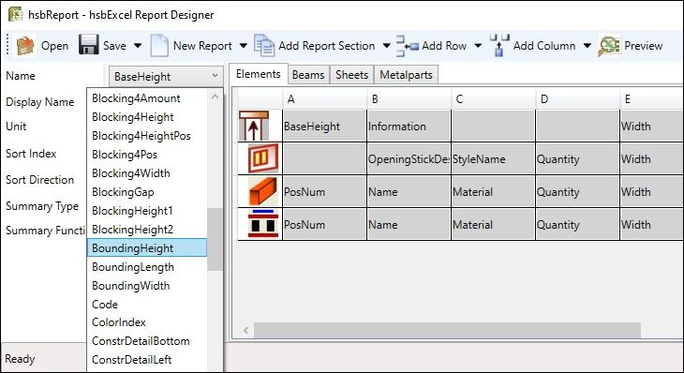Switch to the Elements tab
Screen dimensions: 684x373
pyautogui.click(x=259, y=74)
